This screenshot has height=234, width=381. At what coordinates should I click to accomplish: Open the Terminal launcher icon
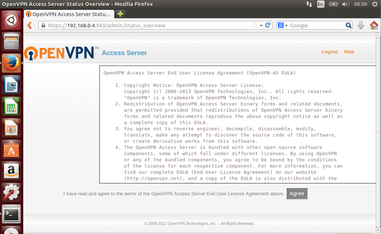point(11,214)
